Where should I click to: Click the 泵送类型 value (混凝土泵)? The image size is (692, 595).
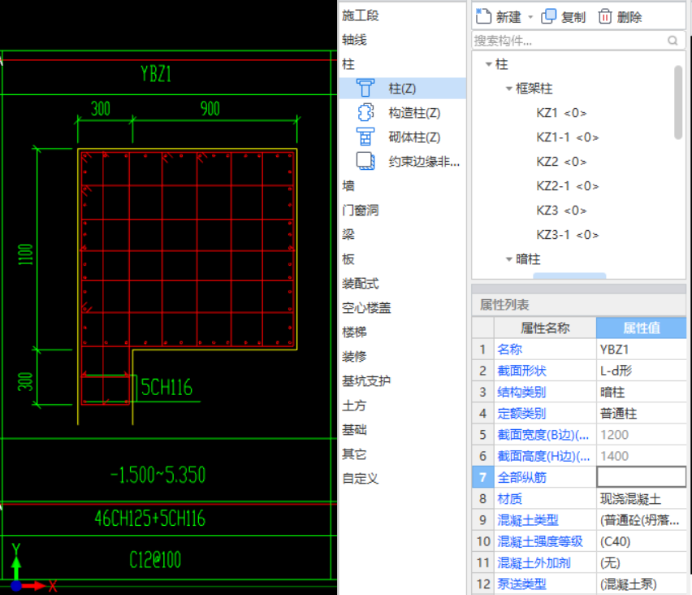click(x=642, y=584)
